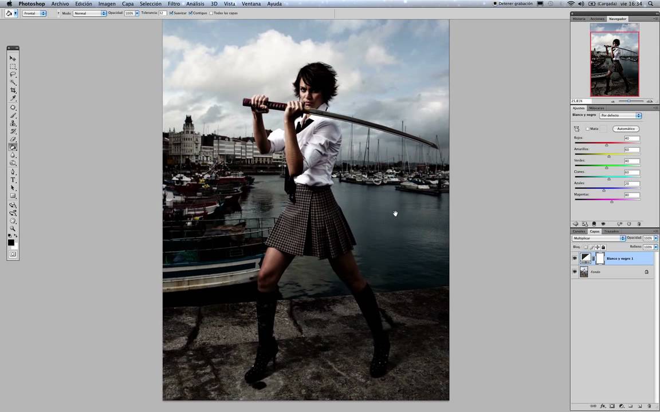
Task: Click the reset adjustment icon in Ajustes
Action: pos(629,224)
